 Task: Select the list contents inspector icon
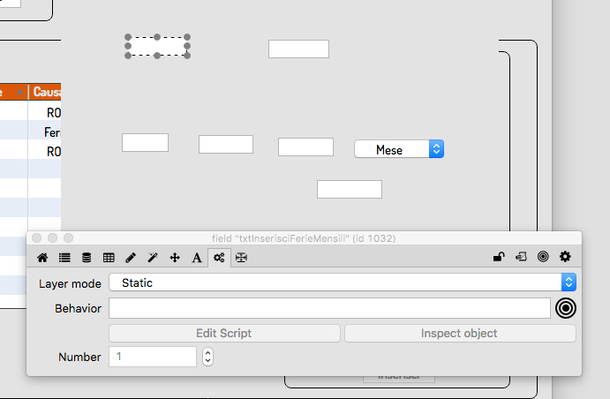(x=64, y=258)
